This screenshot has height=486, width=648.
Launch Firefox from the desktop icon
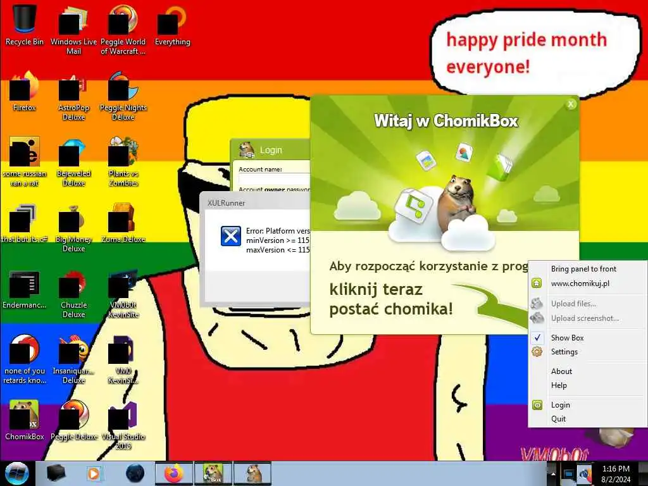click(25, 91)
